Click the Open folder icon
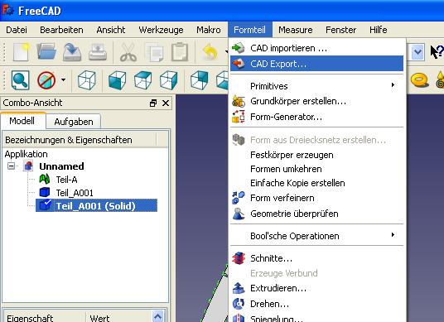 point(46,52)
